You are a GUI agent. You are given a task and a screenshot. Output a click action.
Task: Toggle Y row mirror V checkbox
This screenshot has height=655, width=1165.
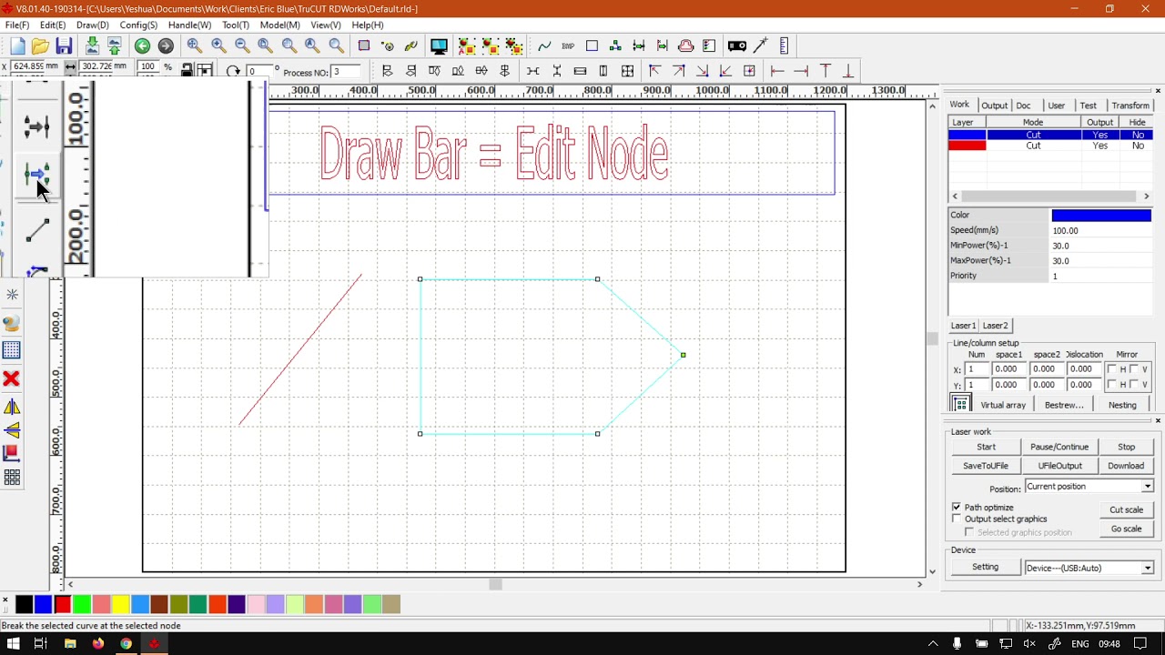(x=1134, y=385)
